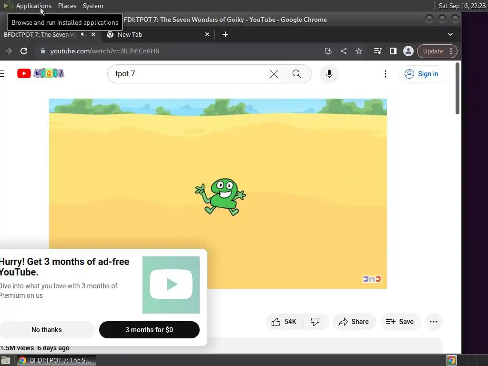Dislike the video with thumbs down
The width and height of the screenshot is (488, 366).
[315, 322]
